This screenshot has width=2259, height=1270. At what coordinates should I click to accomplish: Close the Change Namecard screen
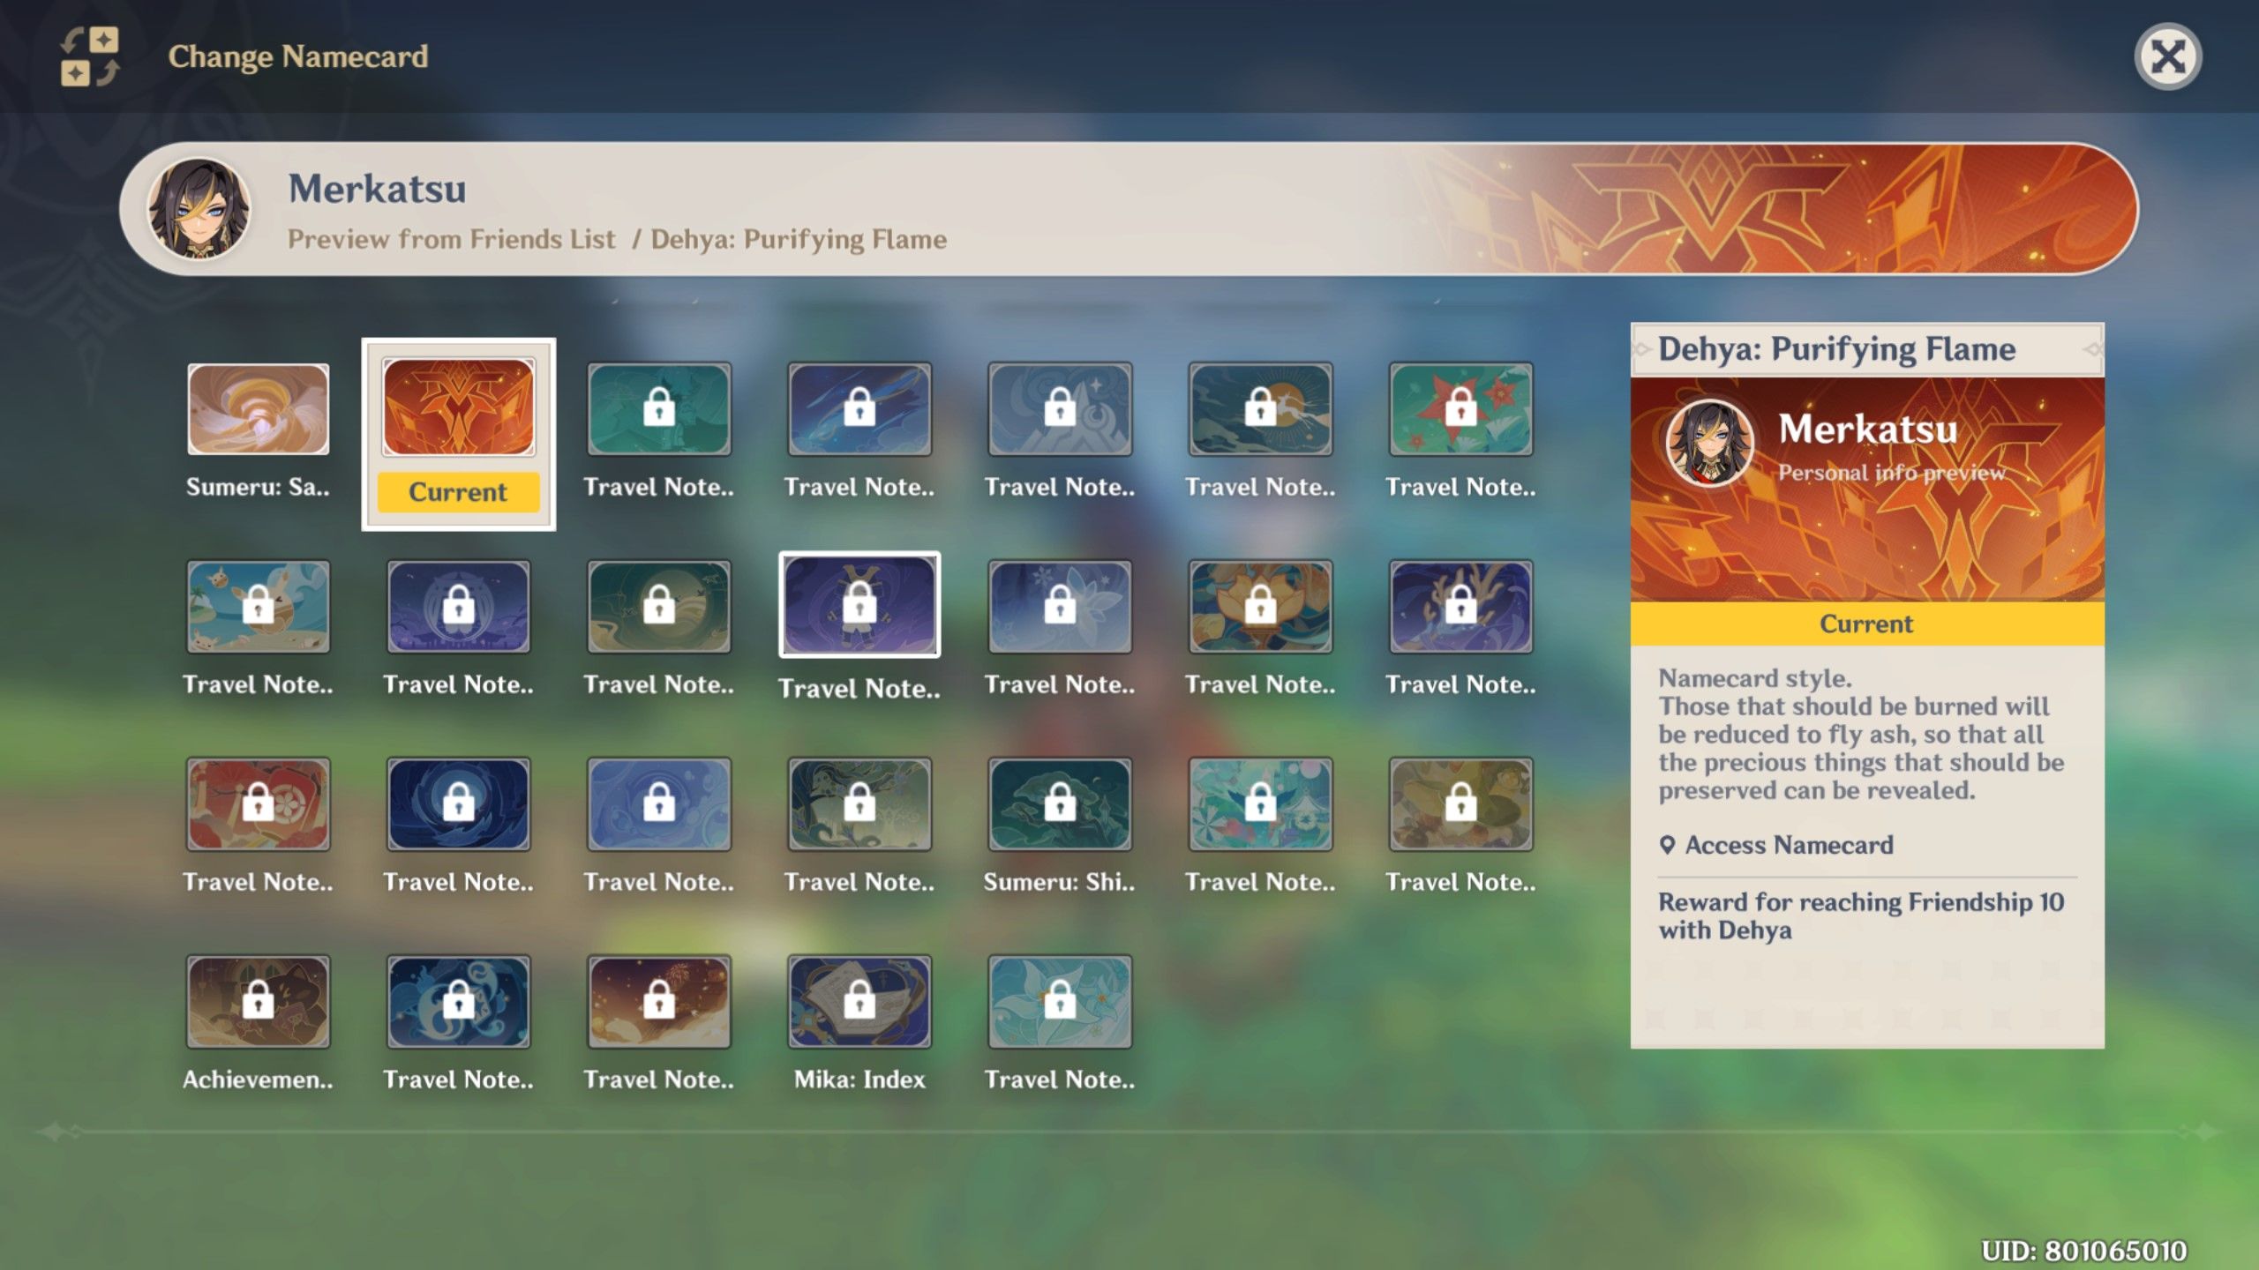2167,57
